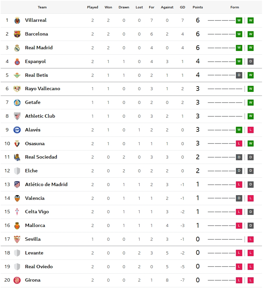Image resolution: width=263 pixels, height=288 pixels.
Task: Open the Rayo Vallecano team link
Action: [42, 89]
